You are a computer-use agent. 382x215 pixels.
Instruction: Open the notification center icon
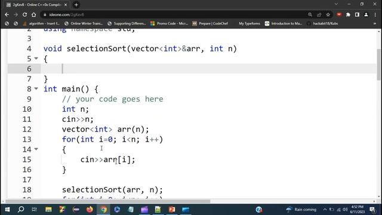pos(372,210)
